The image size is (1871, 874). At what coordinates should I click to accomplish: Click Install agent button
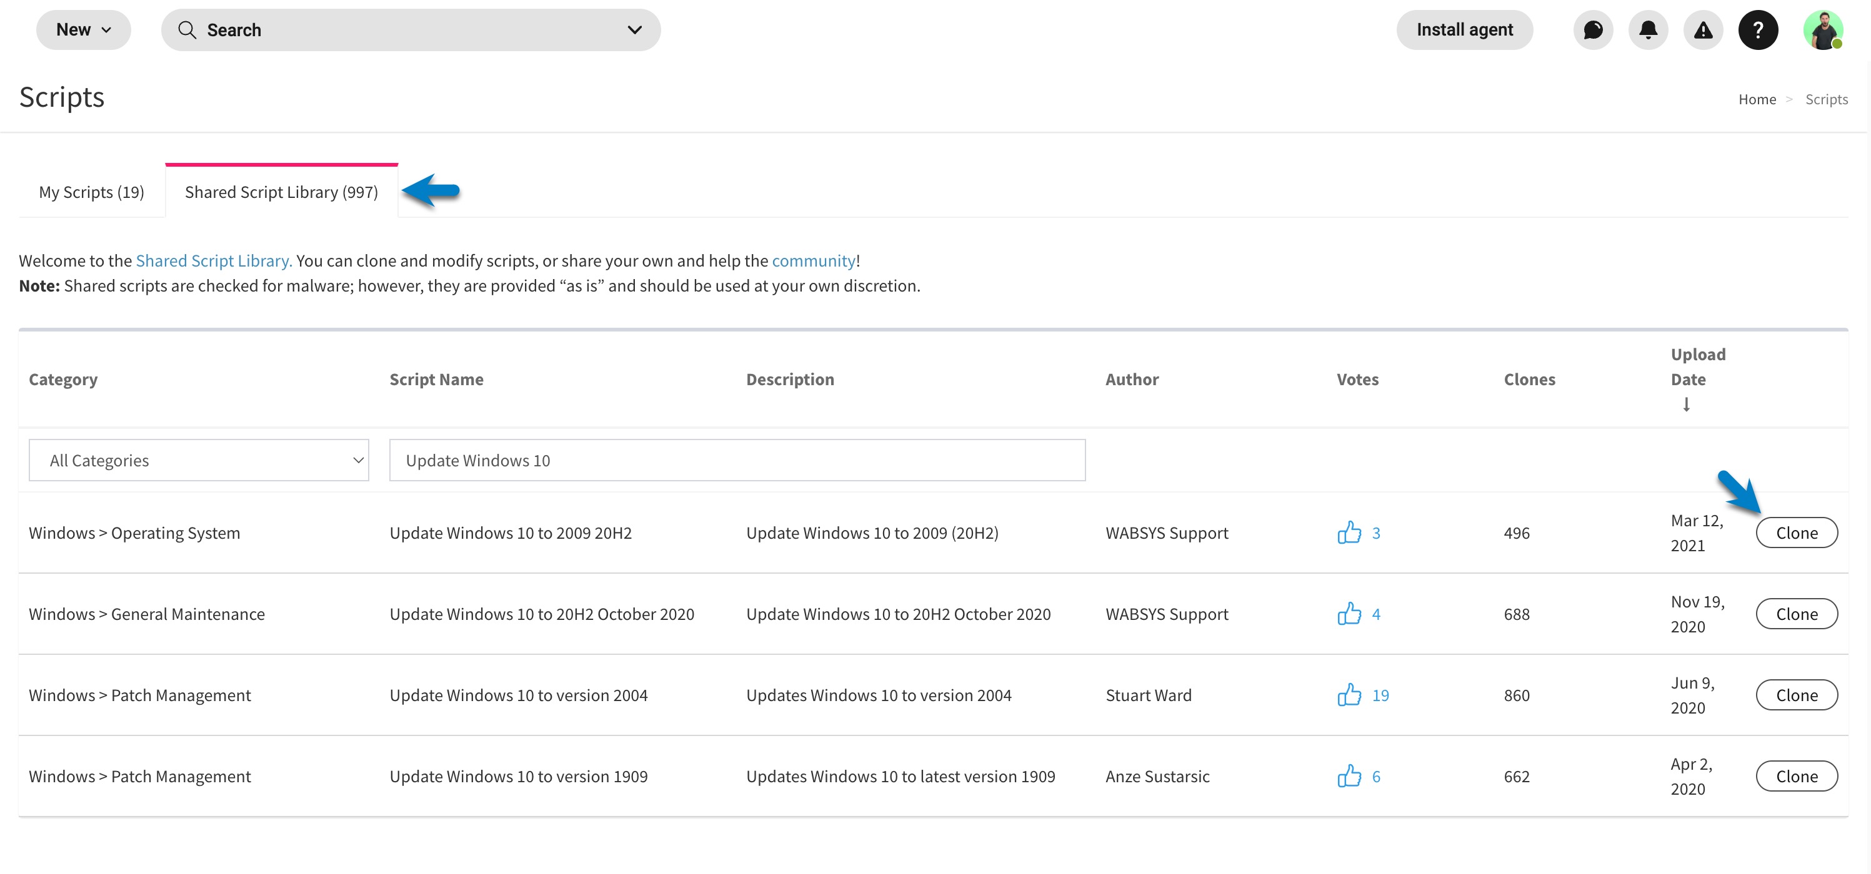1464,30
